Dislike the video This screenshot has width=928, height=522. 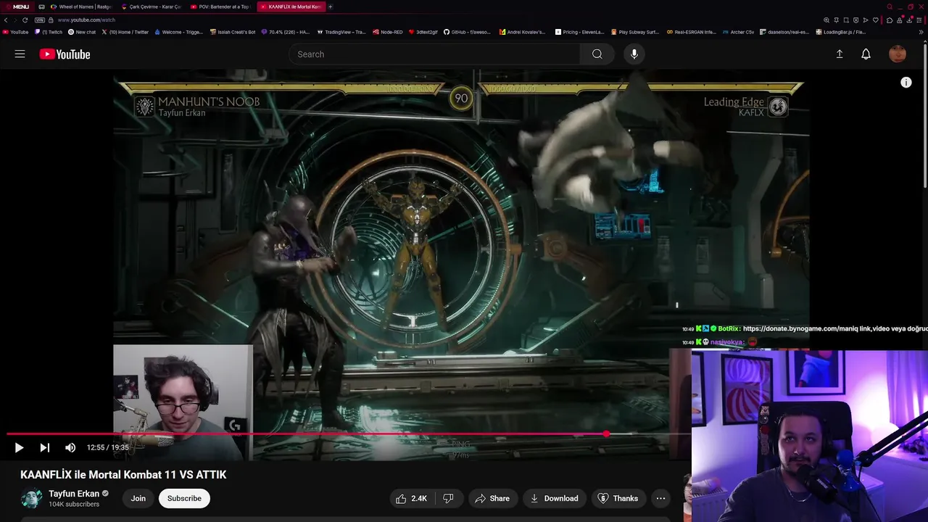448,498
